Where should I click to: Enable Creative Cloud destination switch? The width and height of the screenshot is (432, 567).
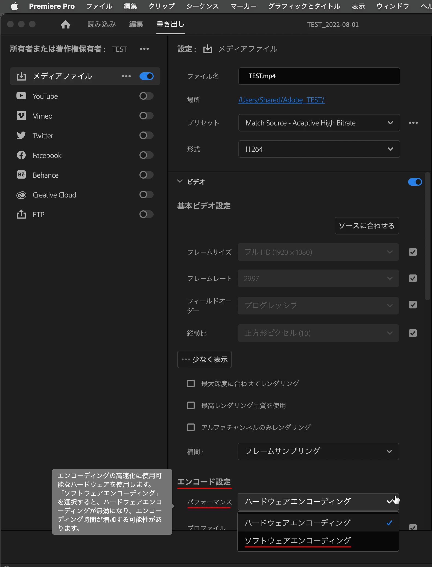(147, 194)
